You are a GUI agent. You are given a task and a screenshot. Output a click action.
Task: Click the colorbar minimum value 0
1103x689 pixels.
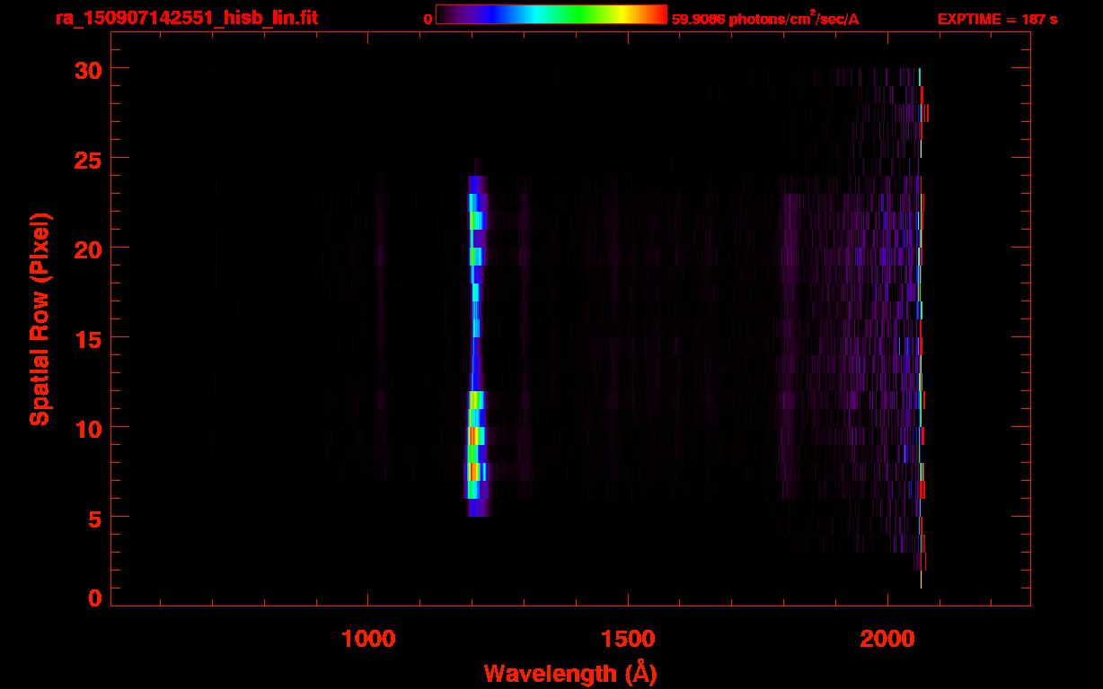click(428, 20)
